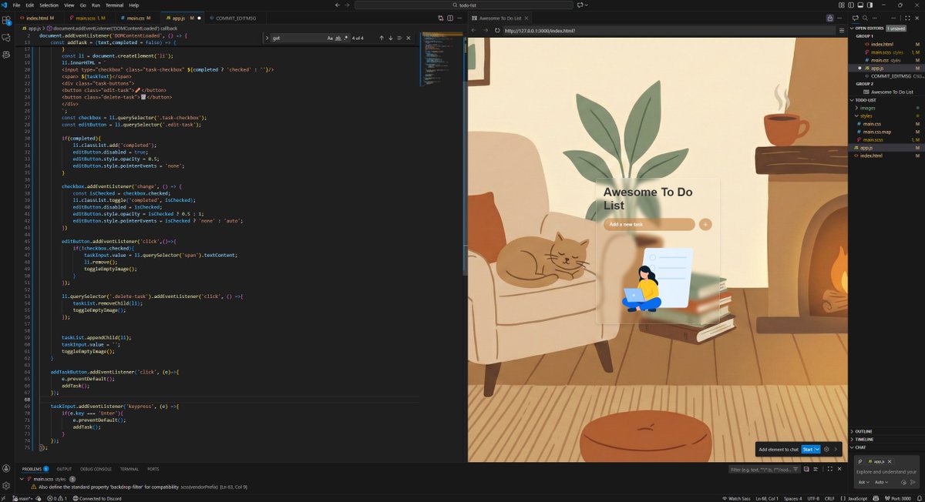This screenshot has width=925, height=502.
Task: Open the Ask mode dropdown in chat
Action: [864, 482]
